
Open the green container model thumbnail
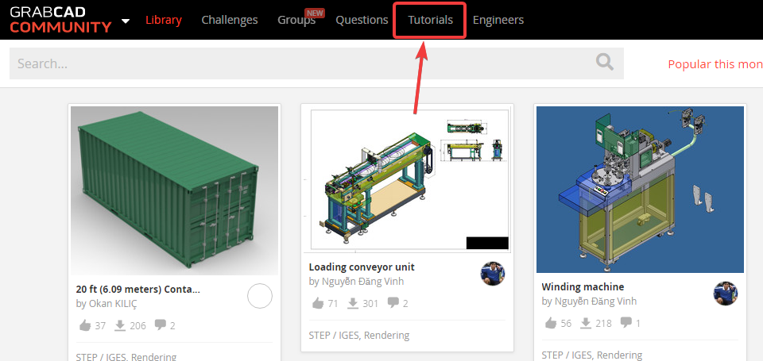coord(174,190)
